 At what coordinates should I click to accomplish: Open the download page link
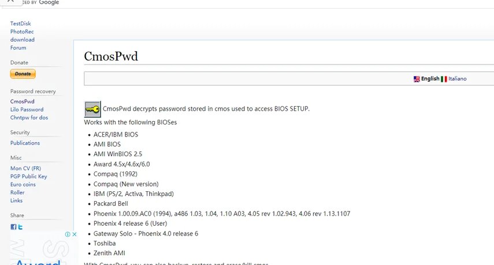22,40
